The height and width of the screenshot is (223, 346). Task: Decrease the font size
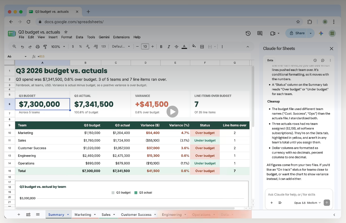pyautogui.click(x=137, y=47)
